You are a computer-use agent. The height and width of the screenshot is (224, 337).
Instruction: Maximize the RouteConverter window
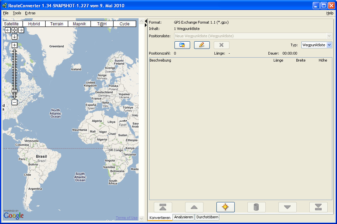(x=324, y=5)
